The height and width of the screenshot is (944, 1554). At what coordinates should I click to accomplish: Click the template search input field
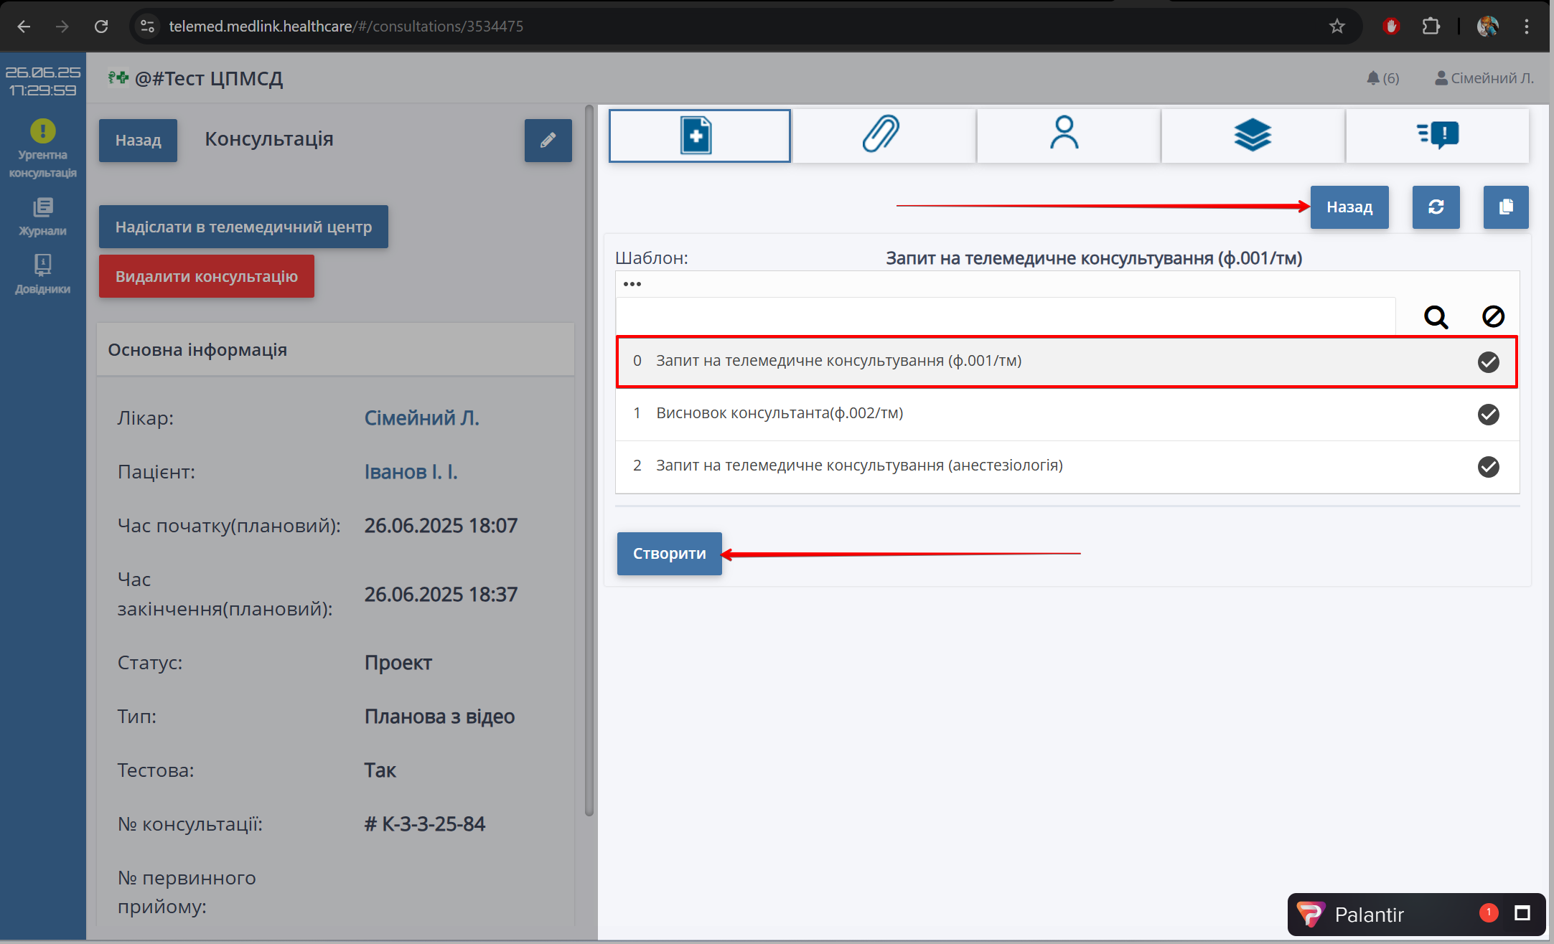(1005, 316)
